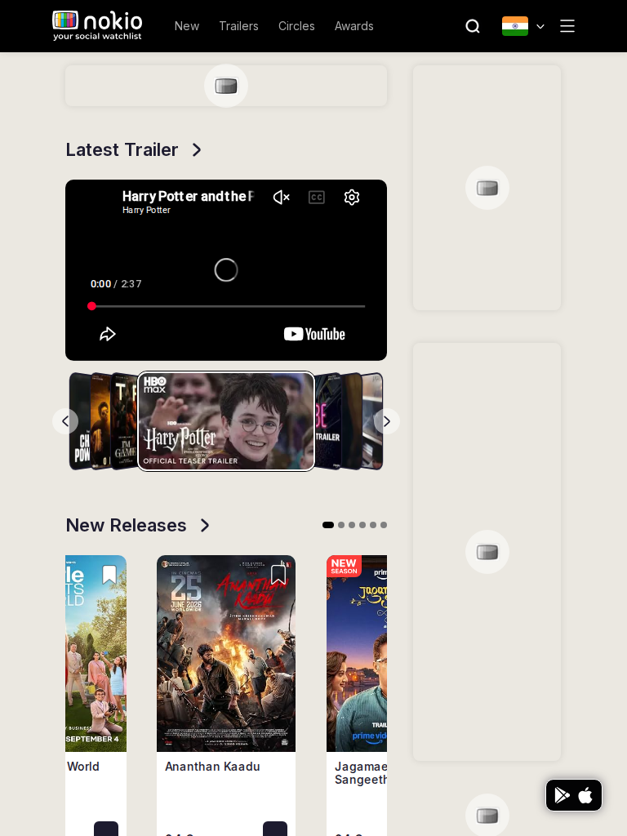Share the Harry Potter trailer

108,334
